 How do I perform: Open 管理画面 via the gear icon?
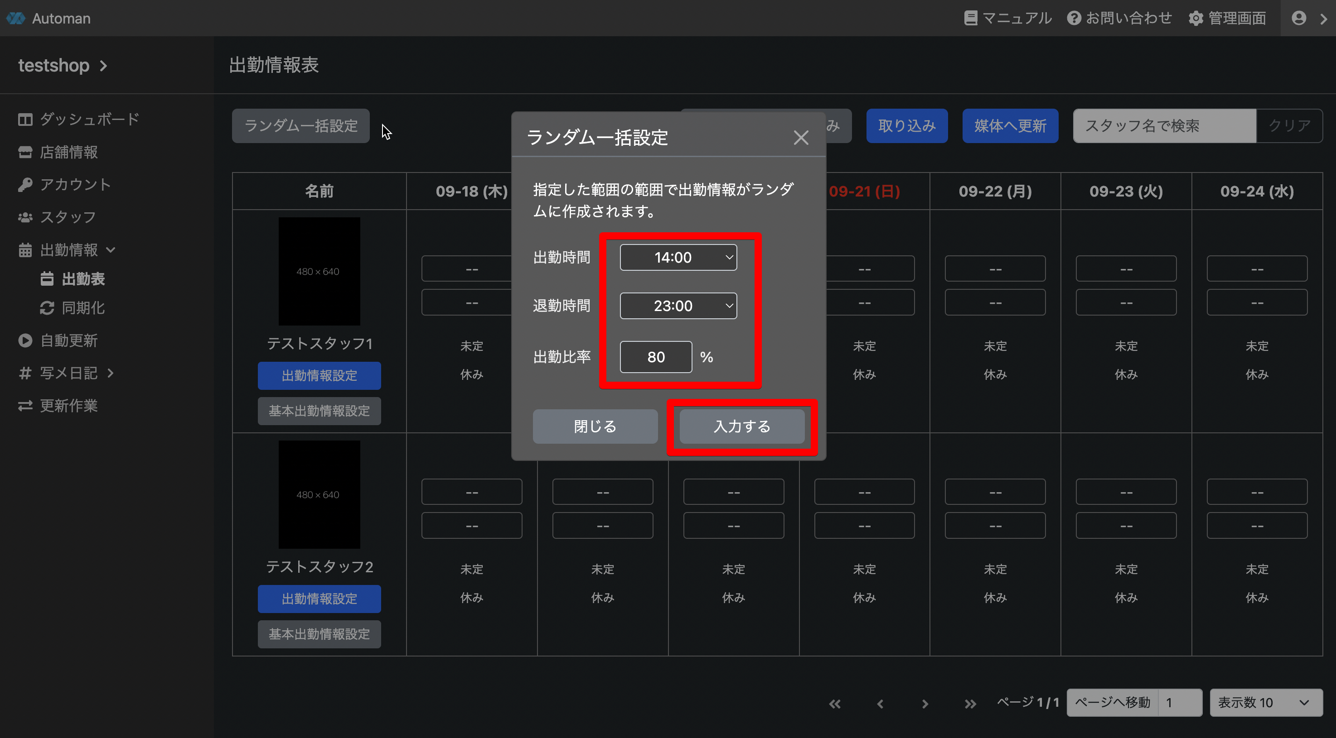pyautogui.click(x=1196, y=18)
